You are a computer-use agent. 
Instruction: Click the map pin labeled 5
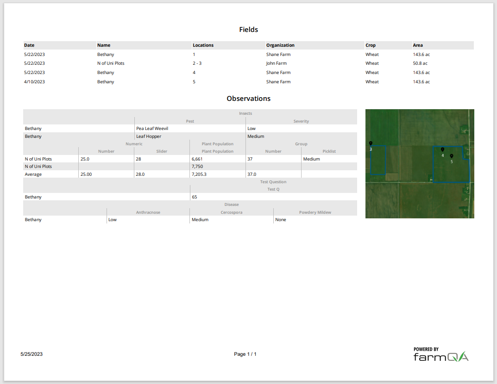pos(451,156)
